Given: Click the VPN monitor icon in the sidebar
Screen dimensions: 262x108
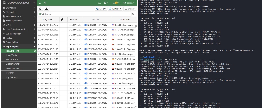Looking at the screenshot, I should point(4,25).
